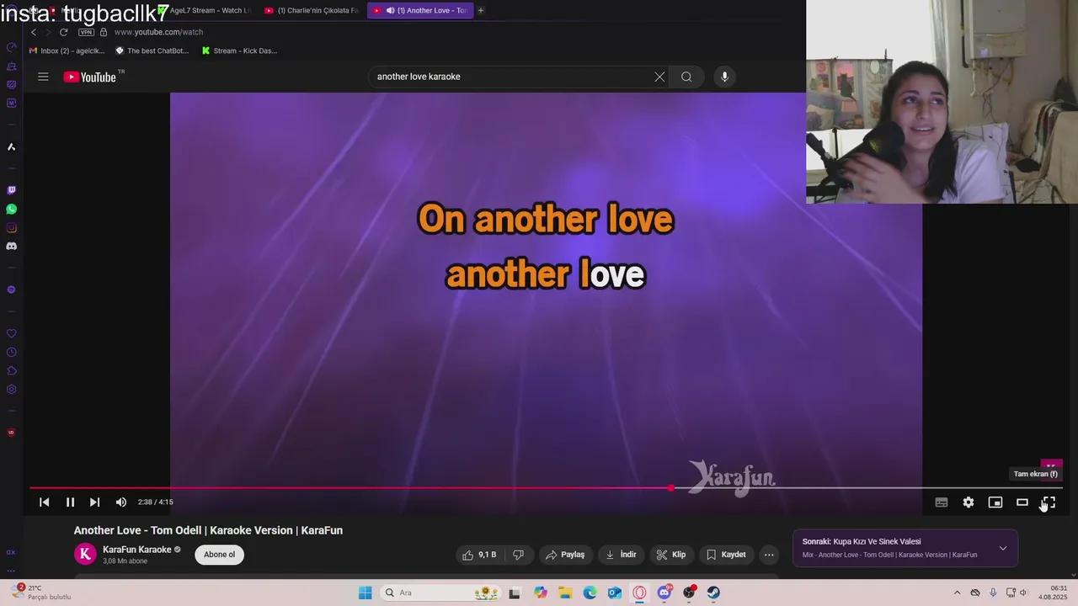The height and width of the screenshot is (606, 1078).
Task: Click the magnifier search button
Action: point(686,77)
